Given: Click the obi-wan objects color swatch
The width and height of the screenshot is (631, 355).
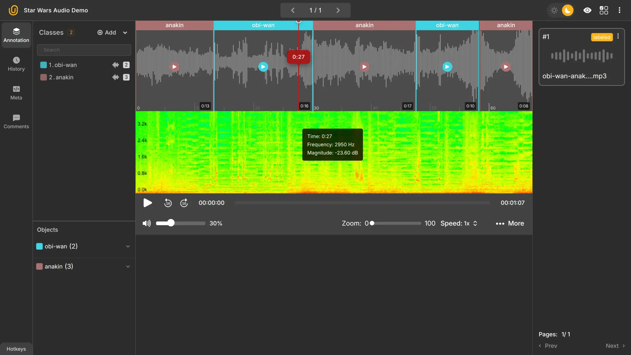Looking at the screenshot, I should pos(39,246).
